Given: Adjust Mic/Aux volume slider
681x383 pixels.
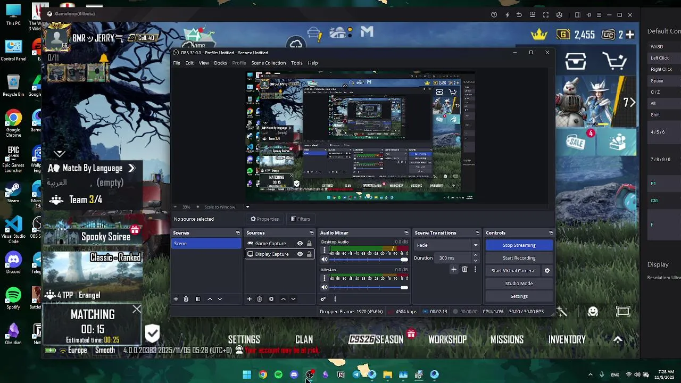Looking at the screenshot, I should pos(369,288).
